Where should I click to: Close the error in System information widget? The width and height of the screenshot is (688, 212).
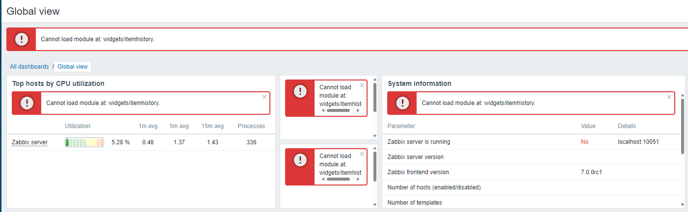[669, 97]
